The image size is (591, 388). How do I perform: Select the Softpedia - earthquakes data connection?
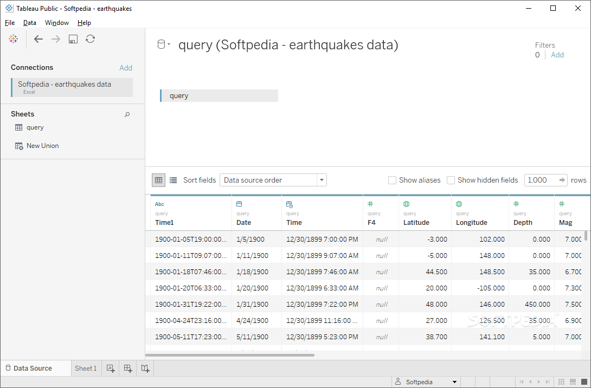coord(72,87)
